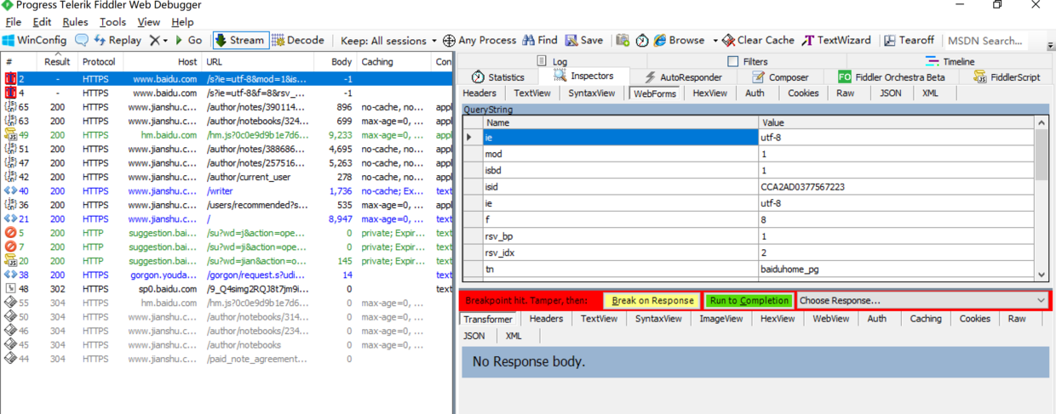Image resolution: width=1056 pixels, height=414 pixels.
Task: Open the Composer tab
Action: (x=780, y=77)
